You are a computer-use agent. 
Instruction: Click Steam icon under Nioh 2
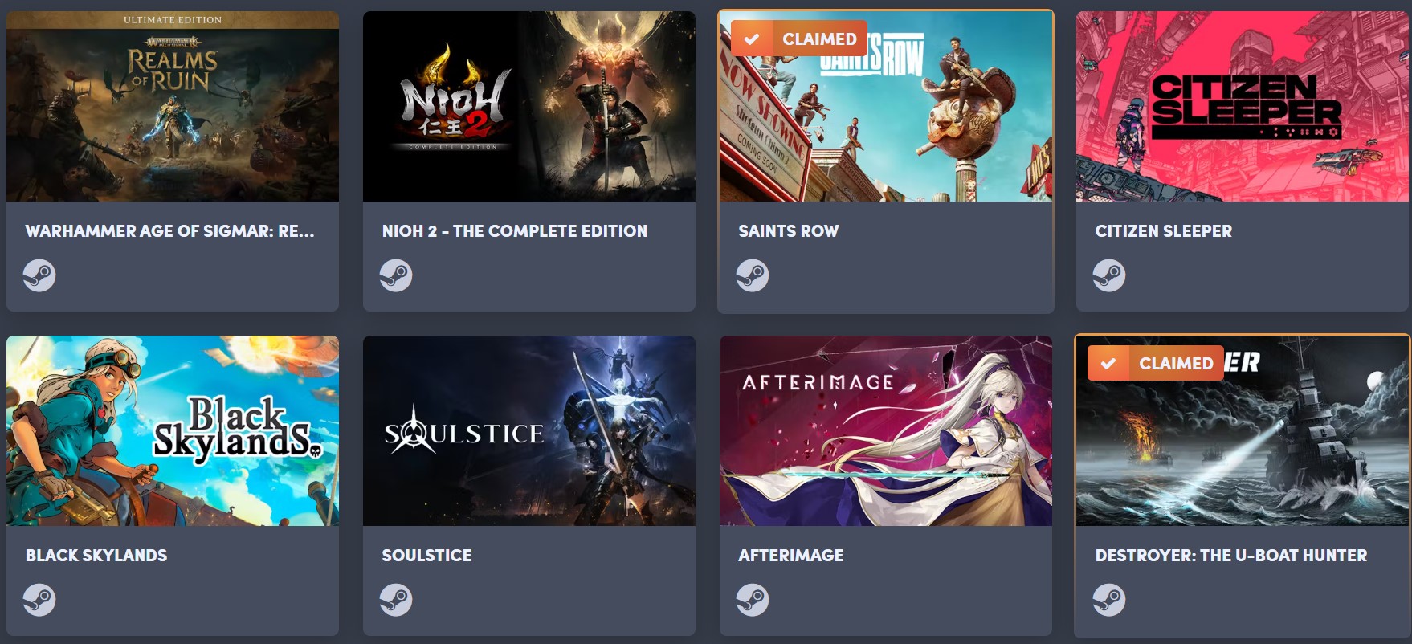396,275
